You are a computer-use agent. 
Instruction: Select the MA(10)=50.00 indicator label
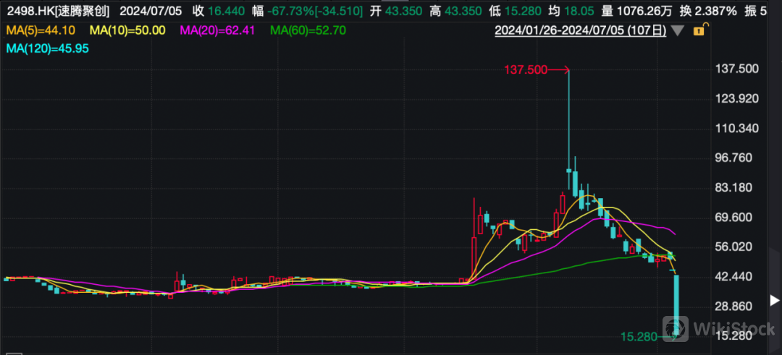[127, 30]
